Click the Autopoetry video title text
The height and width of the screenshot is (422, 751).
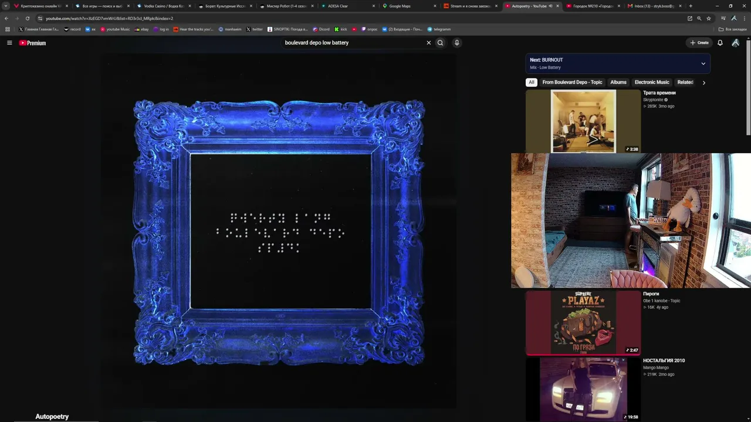[52, 417]
